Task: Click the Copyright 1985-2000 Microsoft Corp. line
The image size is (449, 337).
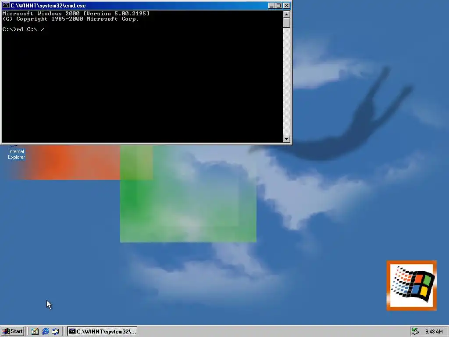Action: [x=71, y=19]
